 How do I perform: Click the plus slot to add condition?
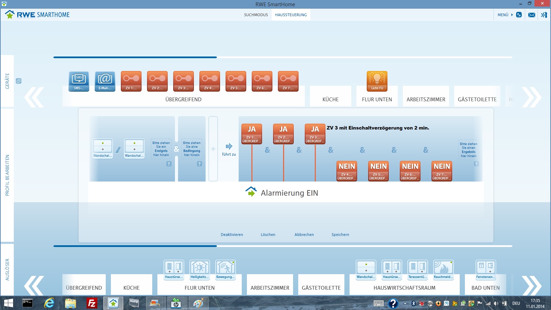point(213,149)
